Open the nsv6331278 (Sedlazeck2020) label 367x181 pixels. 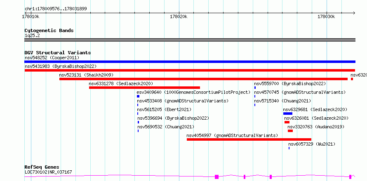pyautogui.click(x=121, y=84)
